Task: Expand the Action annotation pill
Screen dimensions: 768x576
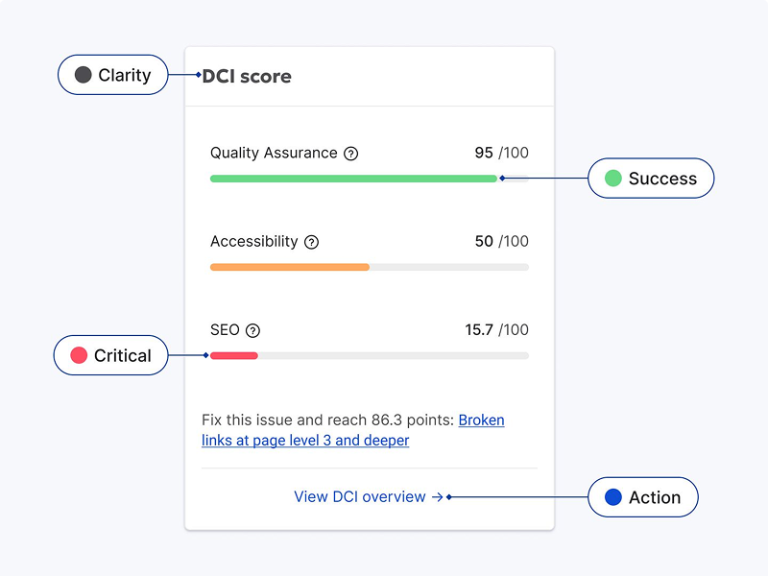Action: click(x=642, y=497)
